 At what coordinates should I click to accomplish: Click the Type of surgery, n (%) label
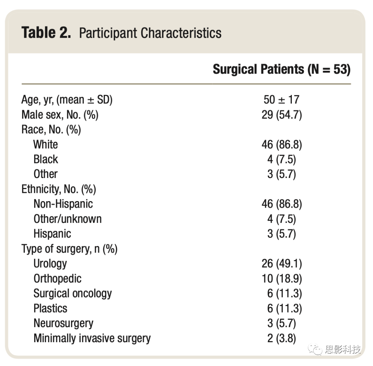point(69,249)
